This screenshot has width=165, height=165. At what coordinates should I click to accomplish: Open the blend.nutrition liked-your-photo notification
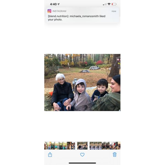(x=82, y=15)
